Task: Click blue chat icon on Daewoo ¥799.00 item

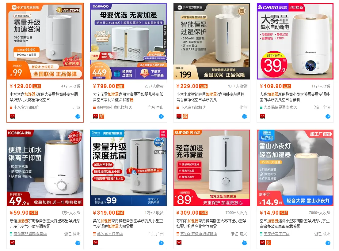Action: click(x=161, y=116)
